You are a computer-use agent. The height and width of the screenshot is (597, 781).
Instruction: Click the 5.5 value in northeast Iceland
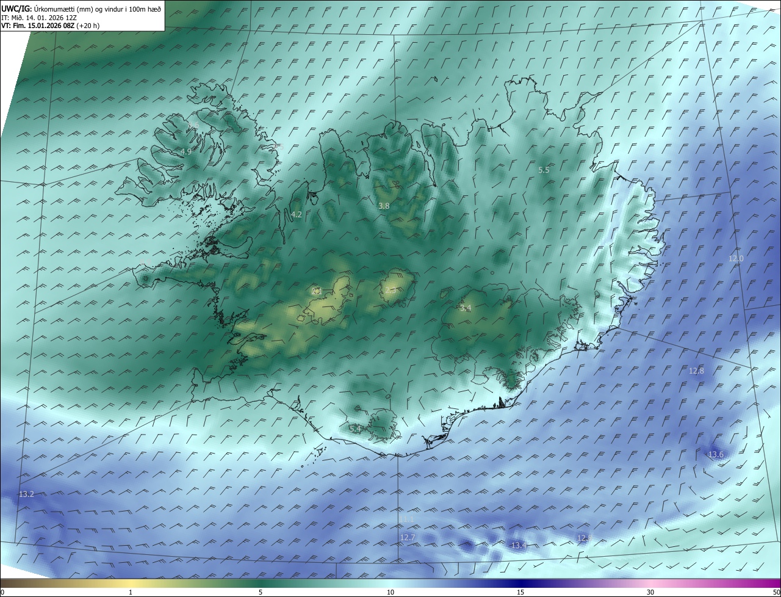[x=544, y=170]
